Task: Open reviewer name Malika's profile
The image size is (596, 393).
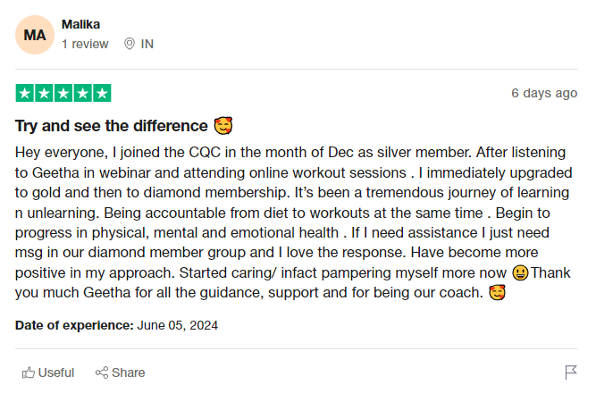Action: 80,24
